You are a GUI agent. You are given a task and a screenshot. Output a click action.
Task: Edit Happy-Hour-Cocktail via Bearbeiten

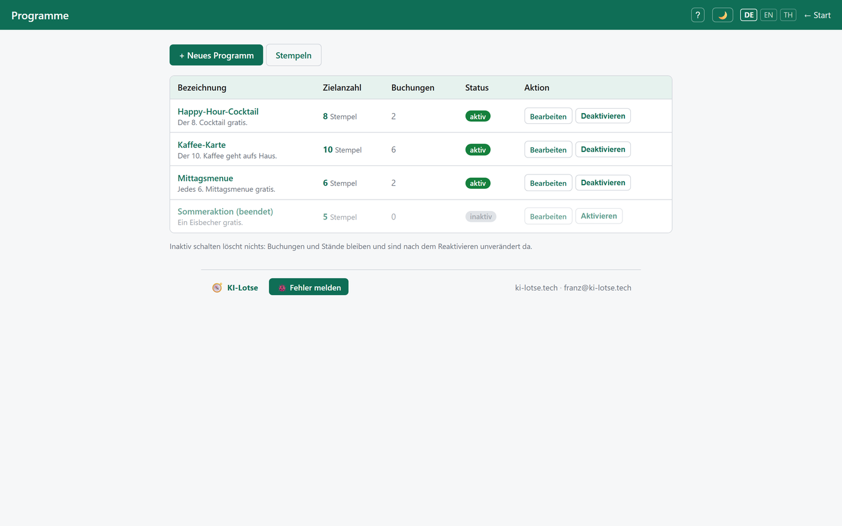pyautogui.click(x=548, y=116)
